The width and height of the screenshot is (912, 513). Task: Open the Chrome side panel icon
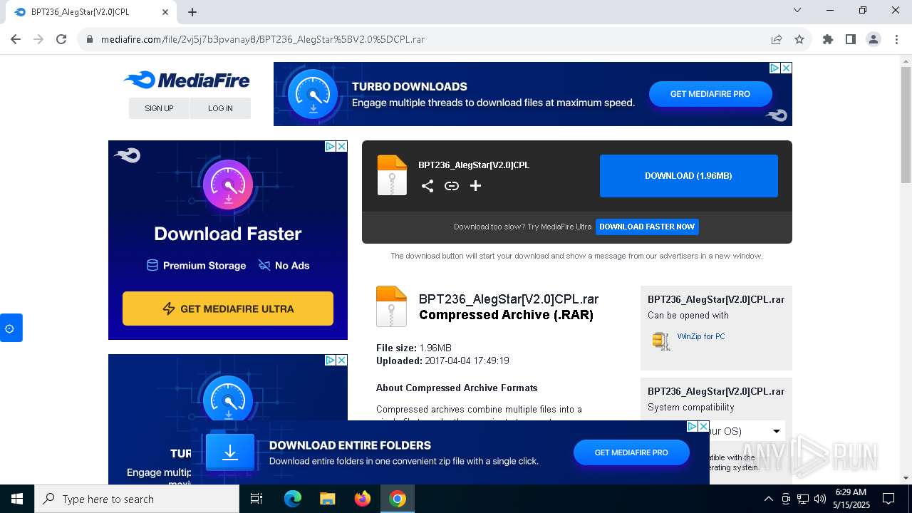[851, 39]
